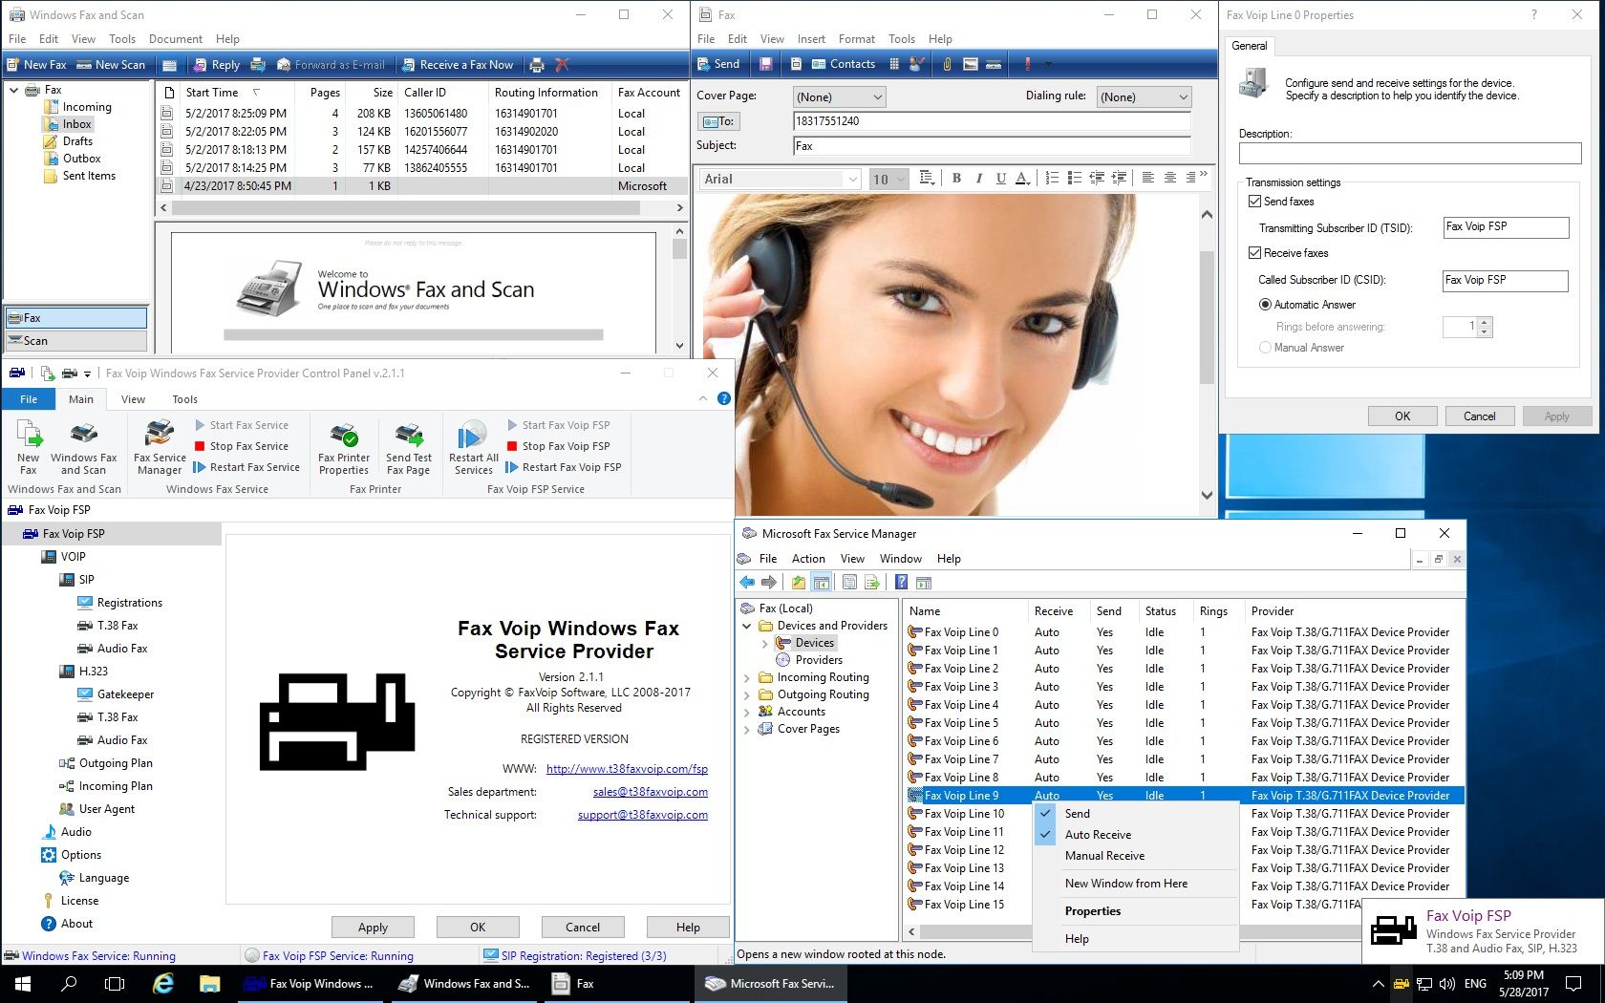Open the Document menu in Fax and Scan
1605x1003 pixels.
click(x=176, y=39)
